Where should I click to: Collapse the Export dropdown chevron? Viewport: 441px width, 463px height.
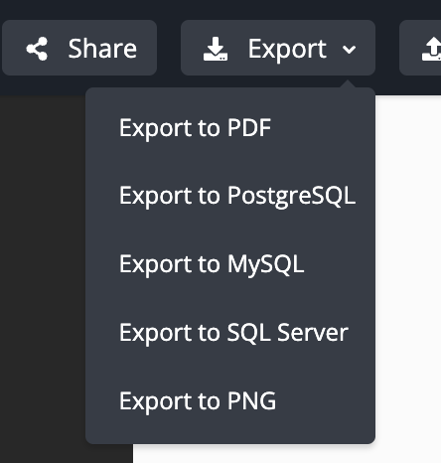click(349, 50)
